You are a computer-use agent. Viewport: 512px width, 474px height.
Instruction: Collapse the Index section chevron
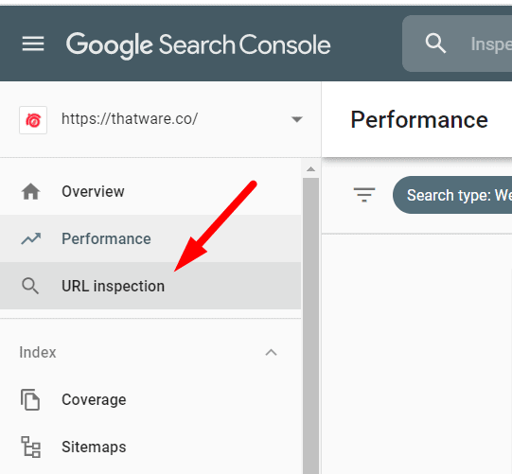point(271,353)
